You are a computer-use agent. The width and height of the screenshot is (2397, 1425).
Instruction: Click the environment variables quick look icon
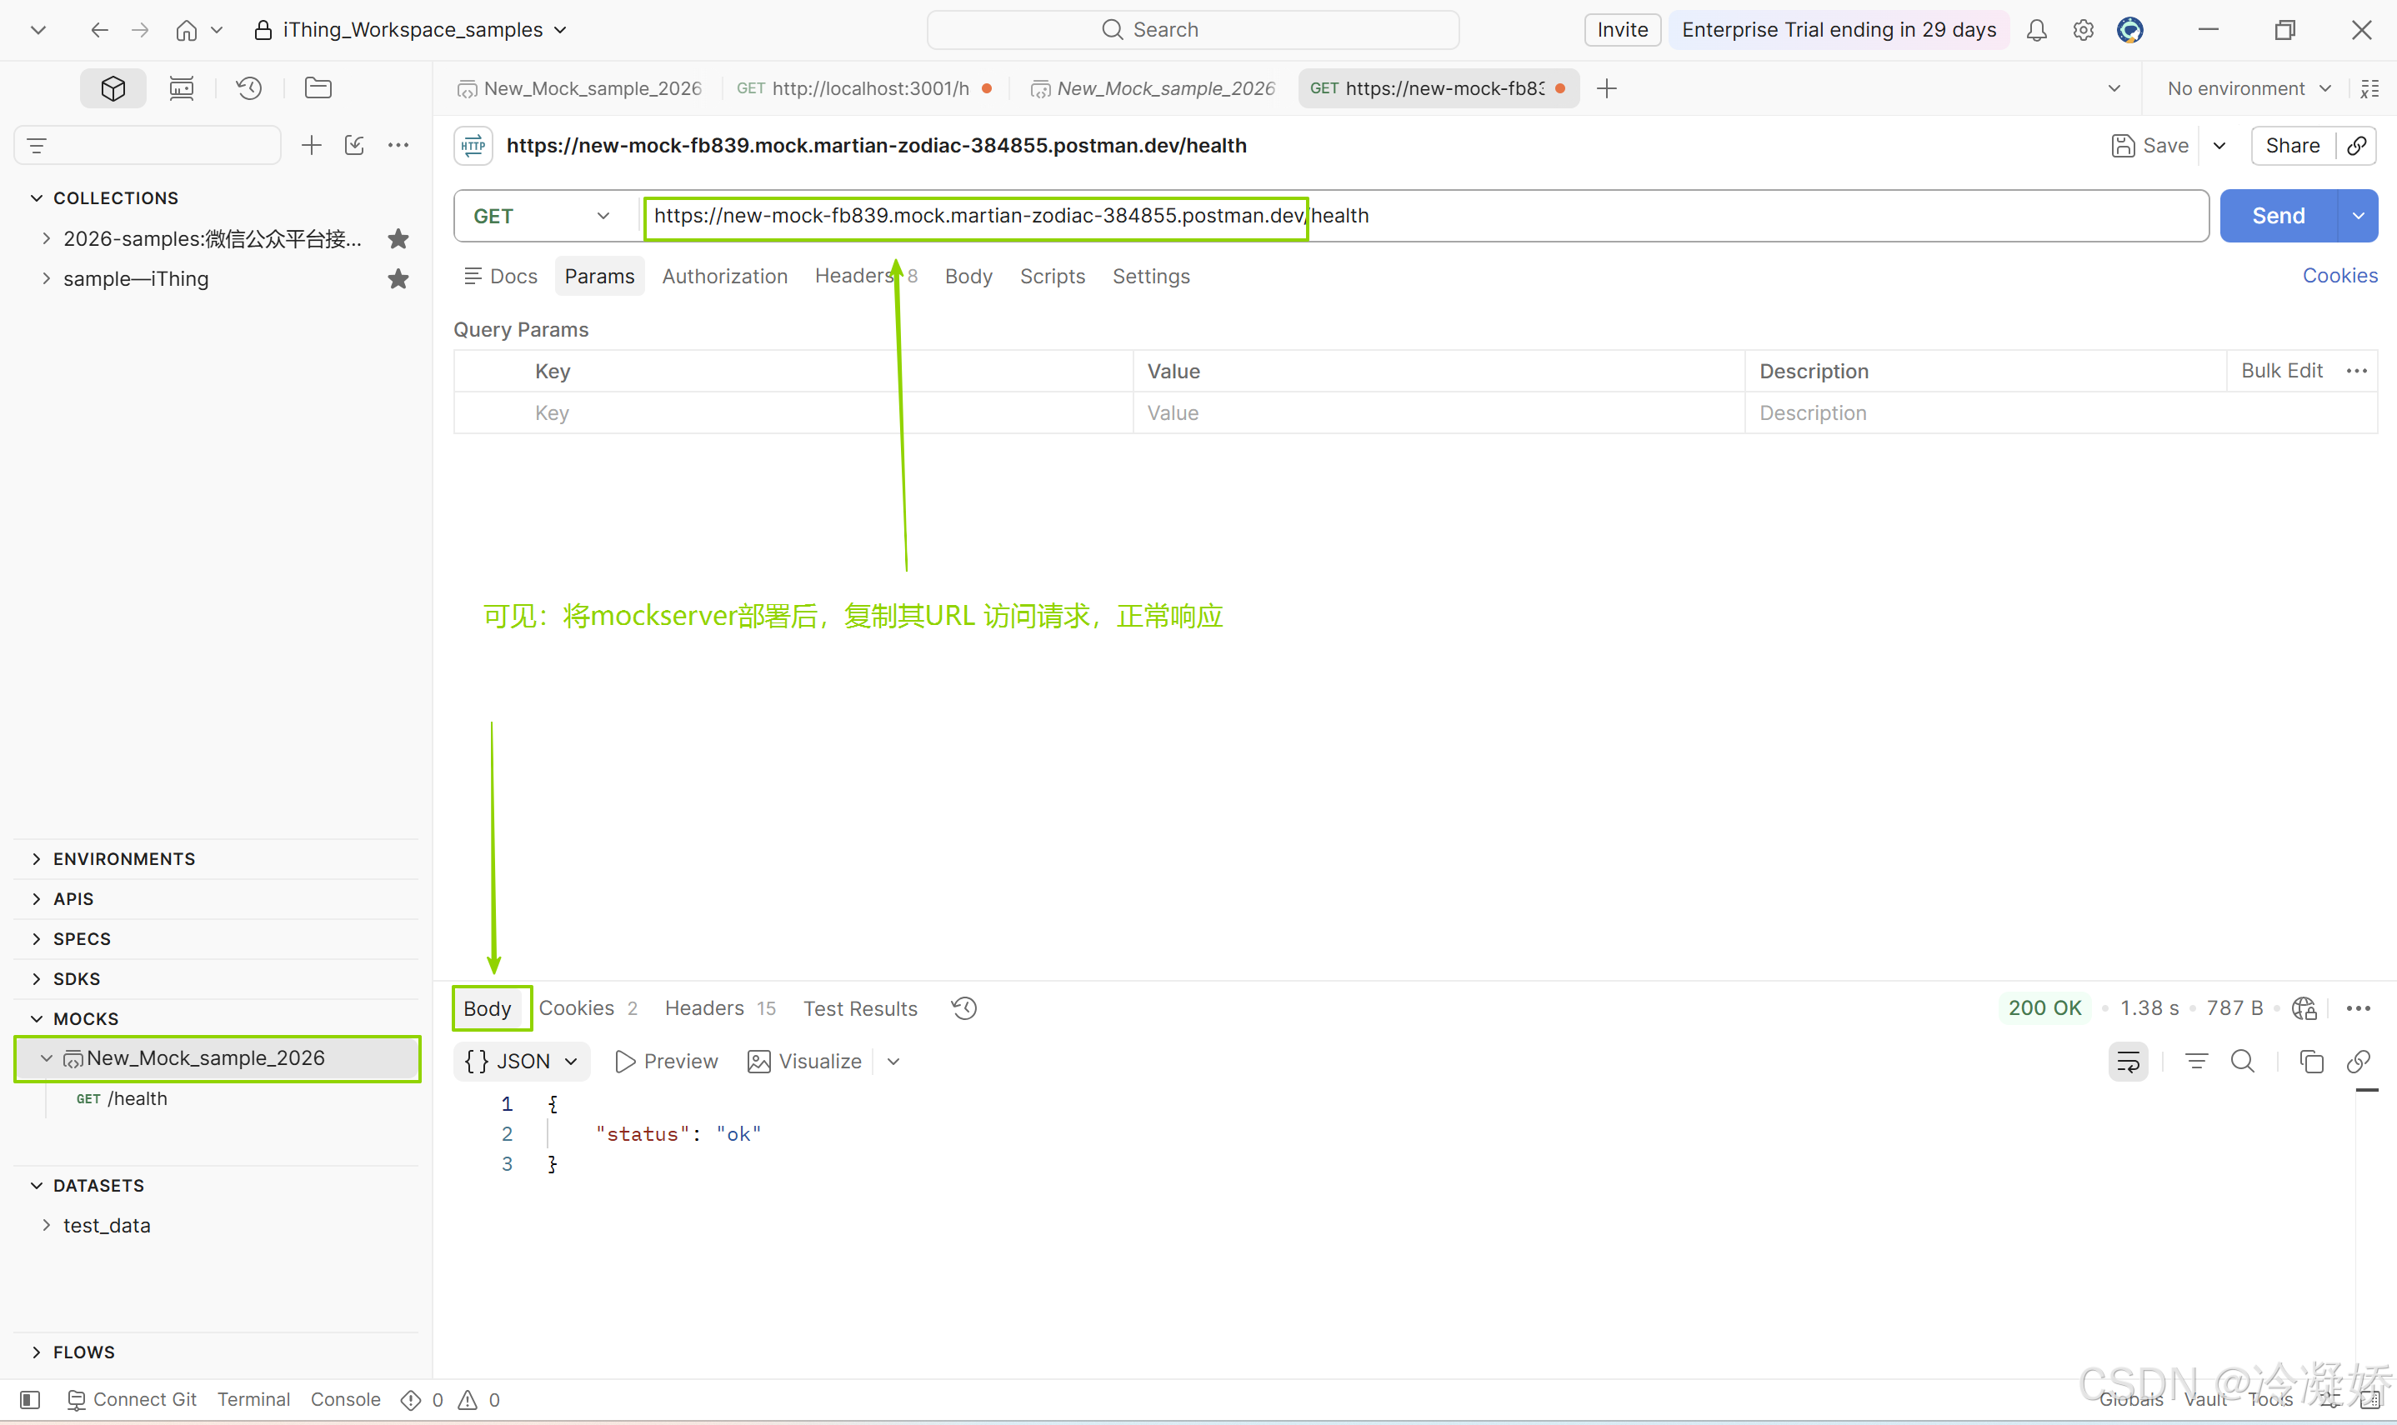[x=2370, y=88]
